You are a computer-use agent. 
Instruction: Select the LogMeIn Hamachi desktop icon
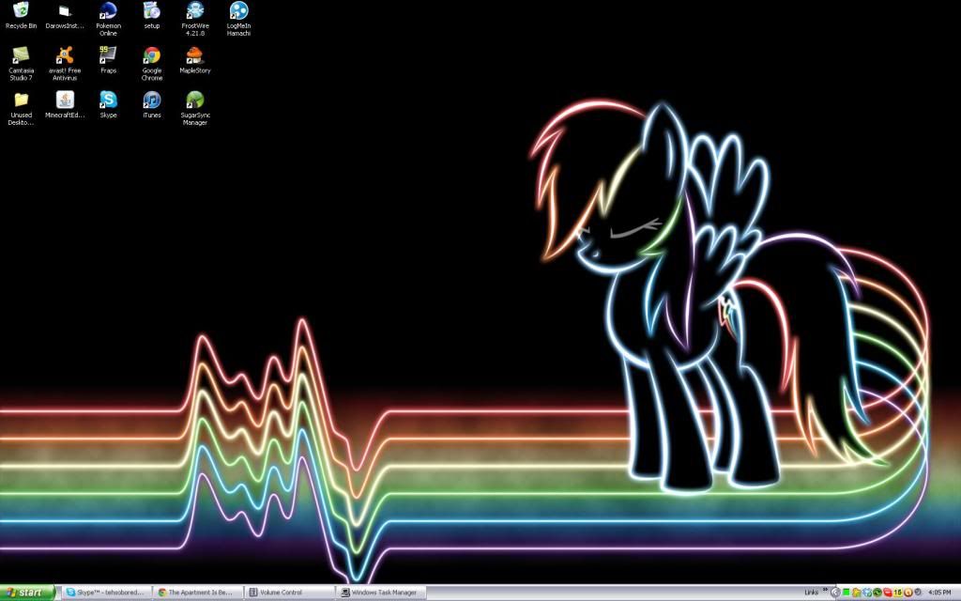238,12
